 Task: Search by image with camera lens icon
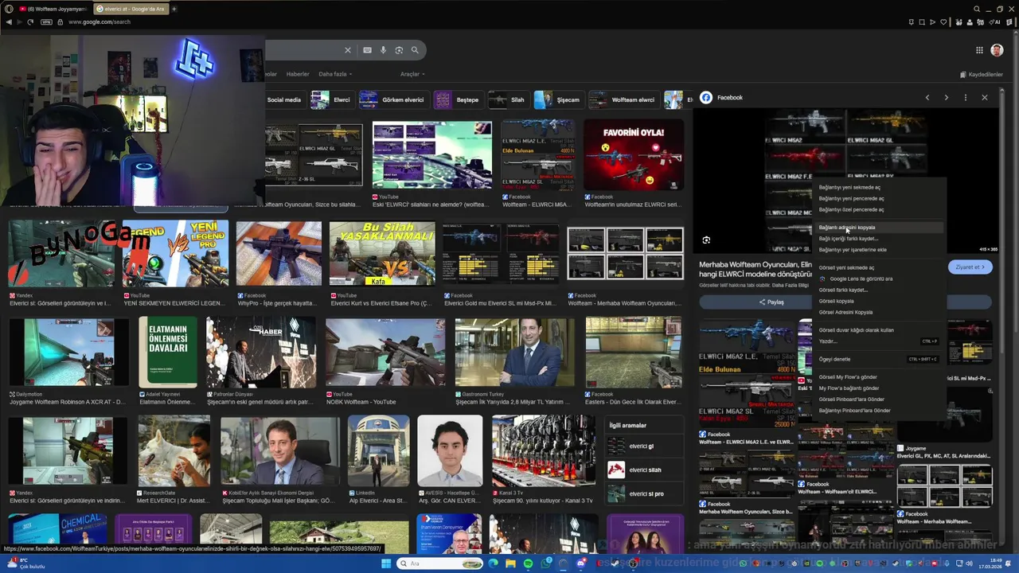(x=399, y=50)
